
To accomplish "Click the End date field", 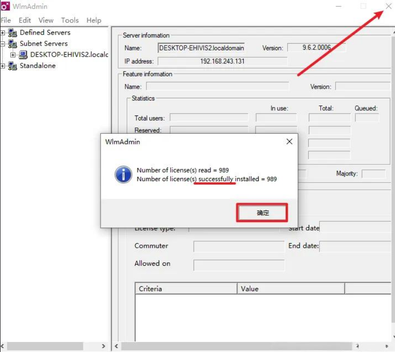I will [356, 246].
